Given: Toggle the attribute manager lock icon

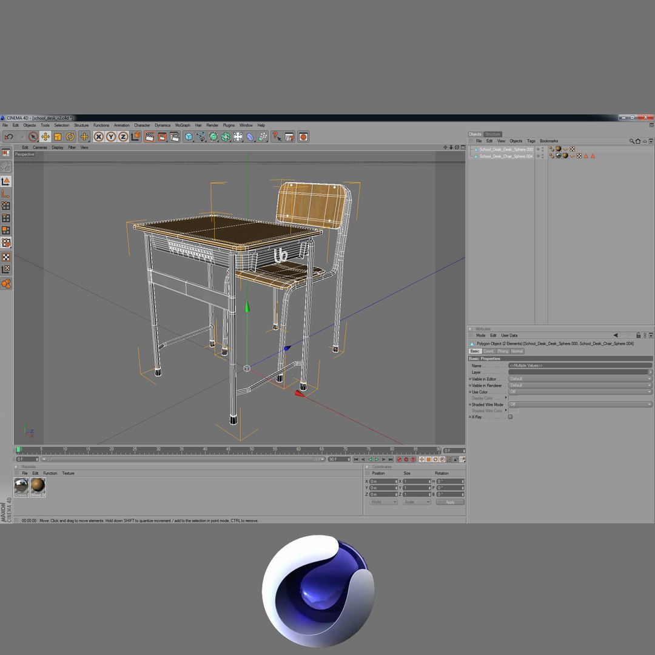Looking at the screenshot, I should coord(638,335).
